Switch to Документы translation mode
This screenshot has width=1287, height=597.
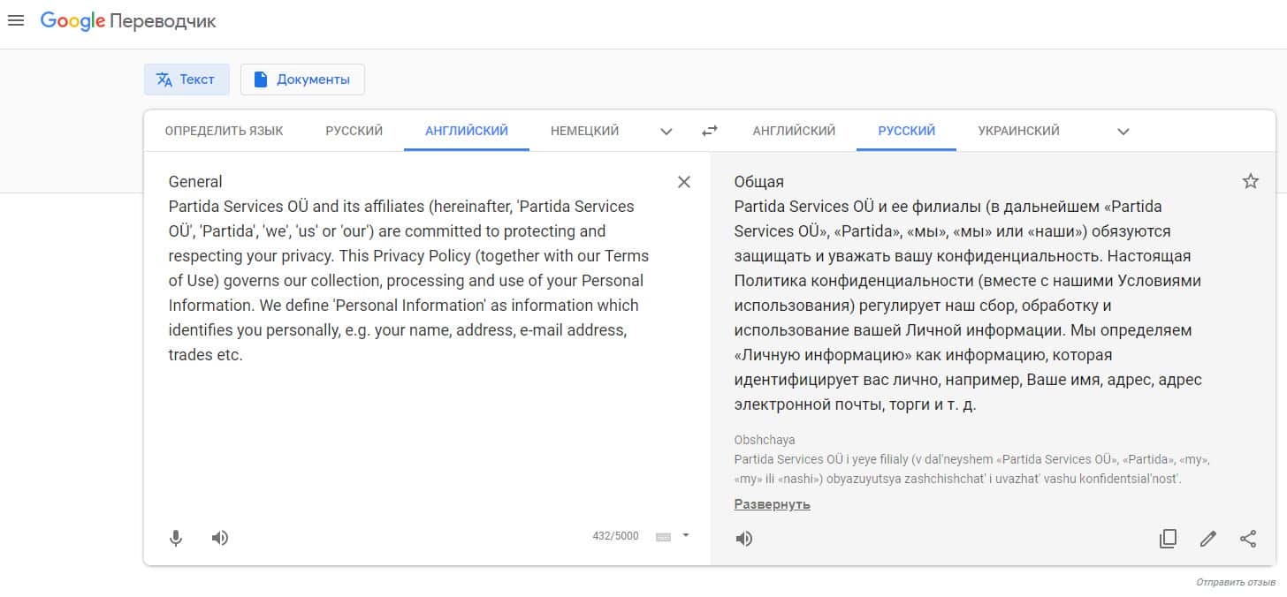302,79
